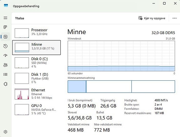Screen dimensions: 180x137
Task: Open the Users page icon
Action: click(x=5, y=65)
